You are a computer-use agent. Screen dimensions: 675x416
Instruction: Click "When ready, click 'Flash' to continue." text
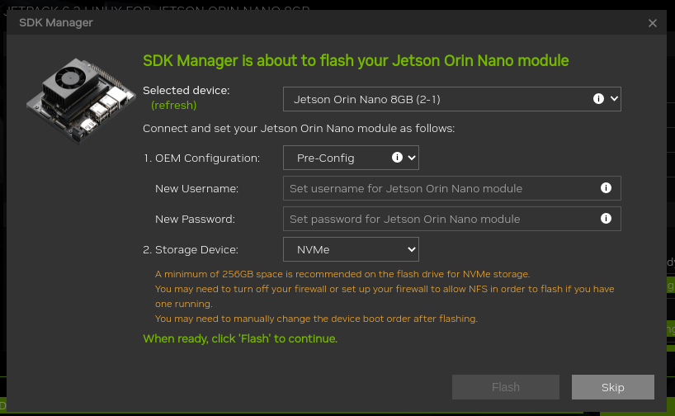point(240,338)
